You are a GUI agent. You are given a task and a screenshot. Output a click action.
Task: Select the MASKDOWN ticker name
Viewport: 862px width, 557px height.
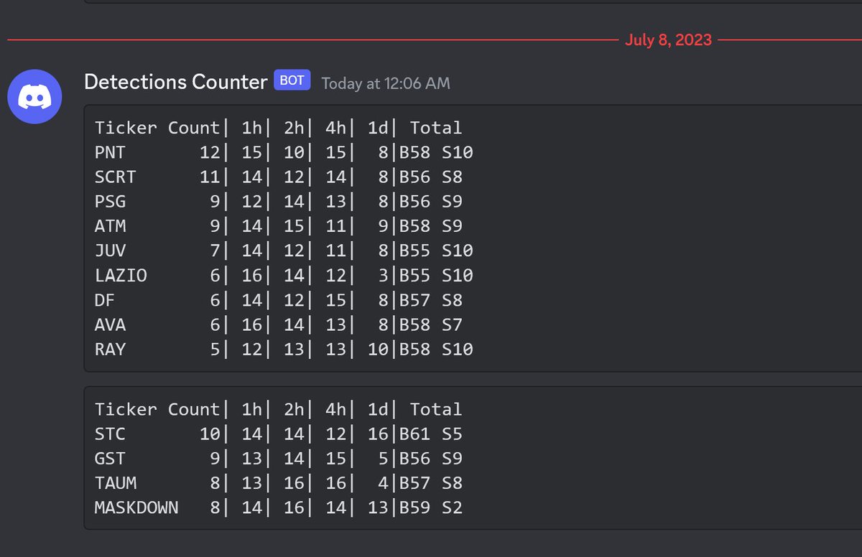point(136,507)
